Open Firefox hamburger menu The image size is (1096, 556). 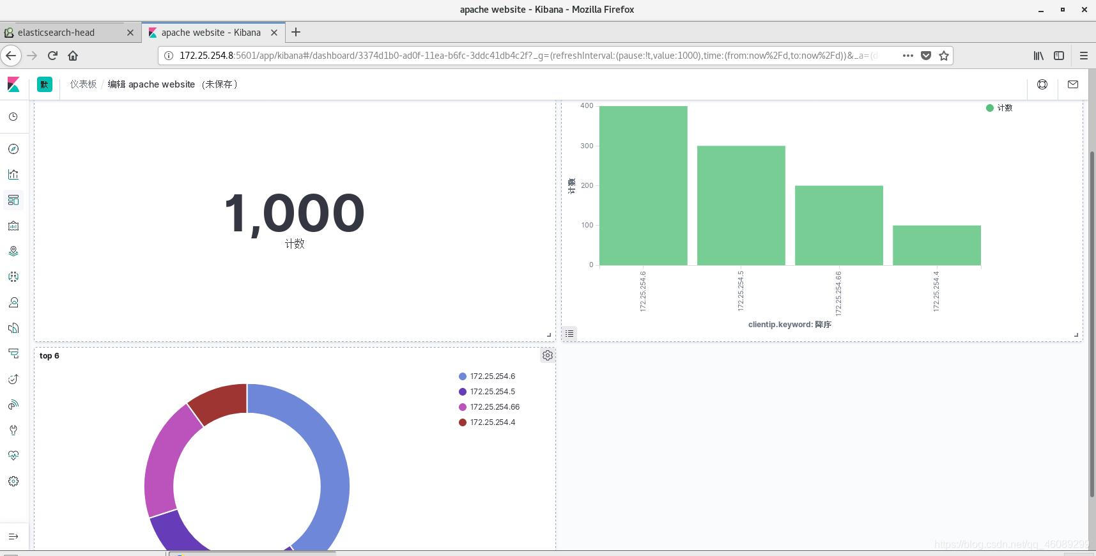point(1084,56)
